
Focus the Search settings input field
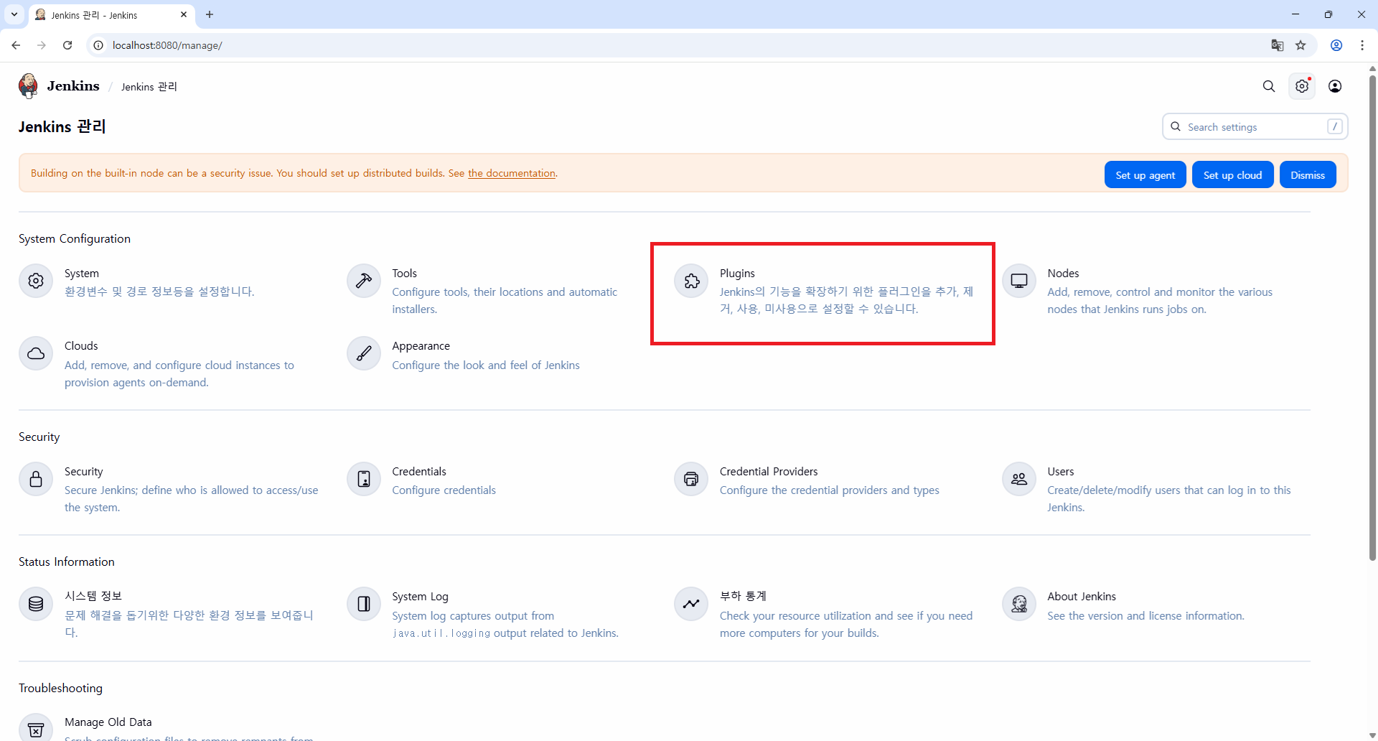tap(1255, 127)
